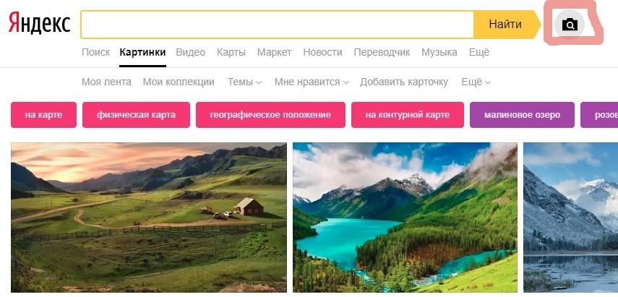Open the Моя лента link
Viewport: 618px width, 297px height.
[106, 82]
